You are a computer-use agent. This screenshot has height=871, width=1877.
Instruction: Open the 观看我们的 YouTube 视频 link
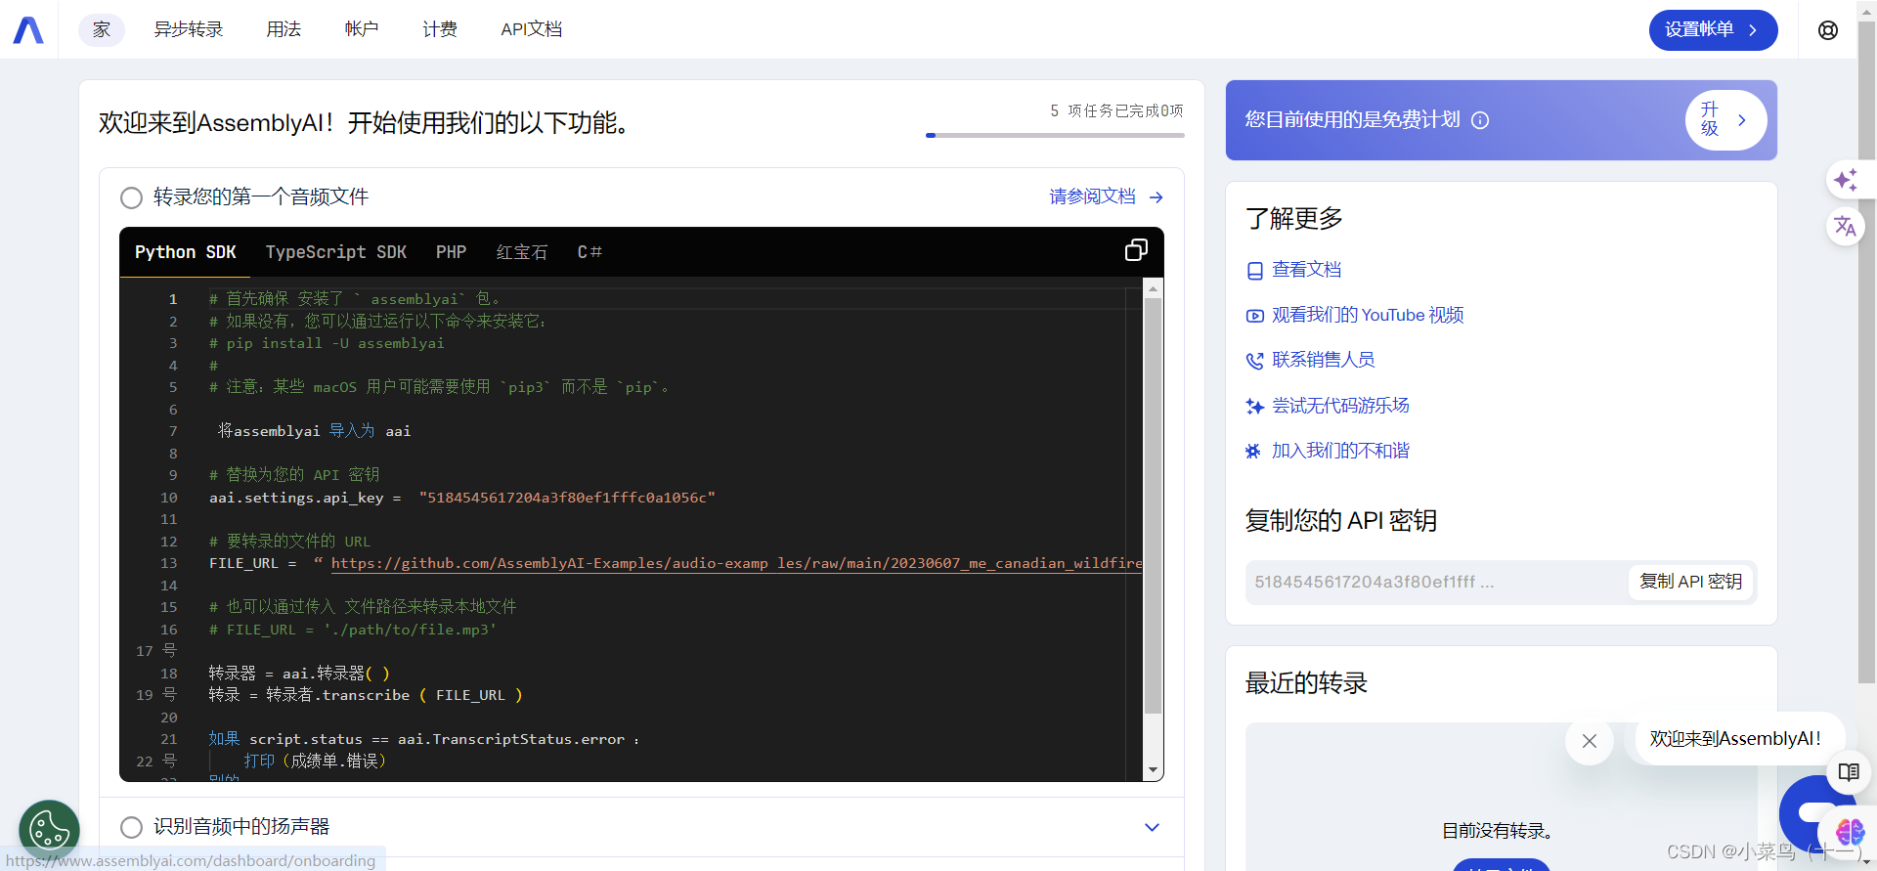click(1368, 316)
